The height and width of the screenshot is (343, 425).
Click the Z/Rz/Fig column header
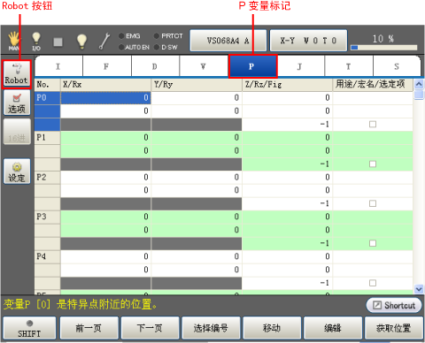[x=288, y=85]
